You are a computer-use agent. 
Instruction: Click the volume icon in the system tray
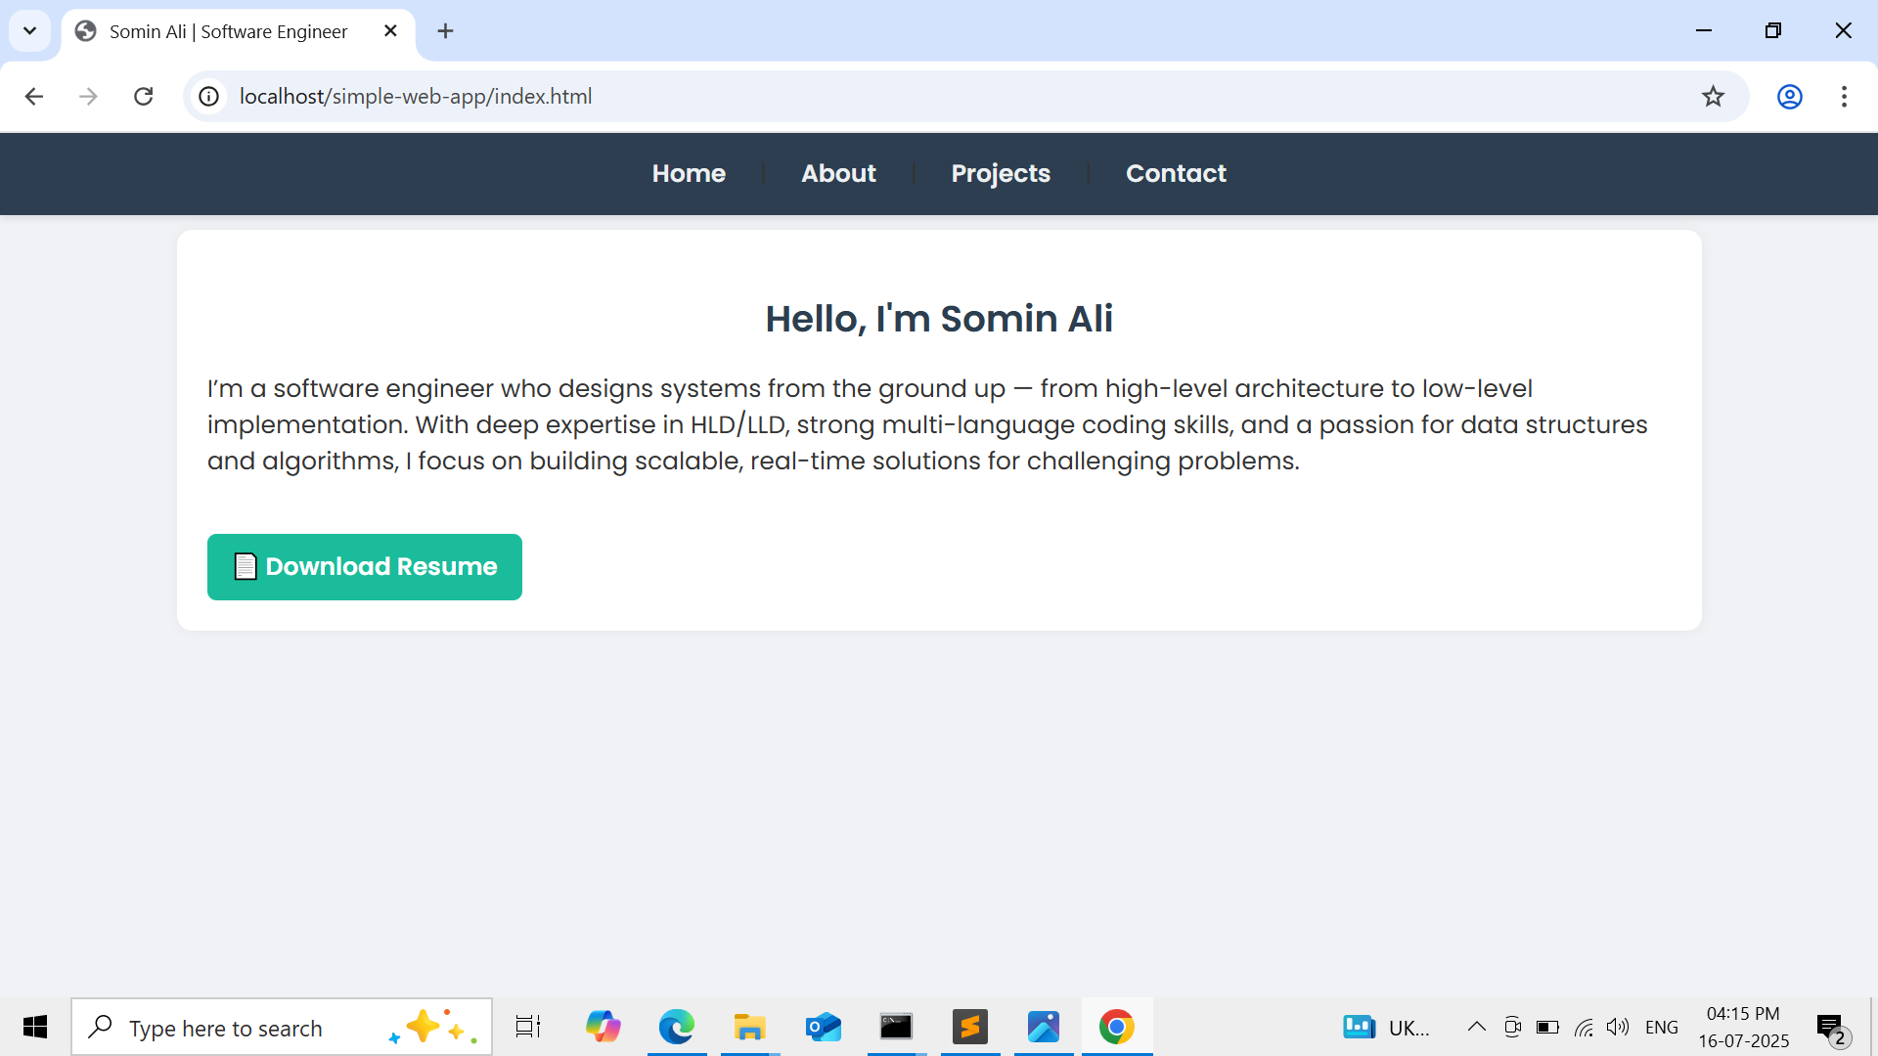1618,1027
